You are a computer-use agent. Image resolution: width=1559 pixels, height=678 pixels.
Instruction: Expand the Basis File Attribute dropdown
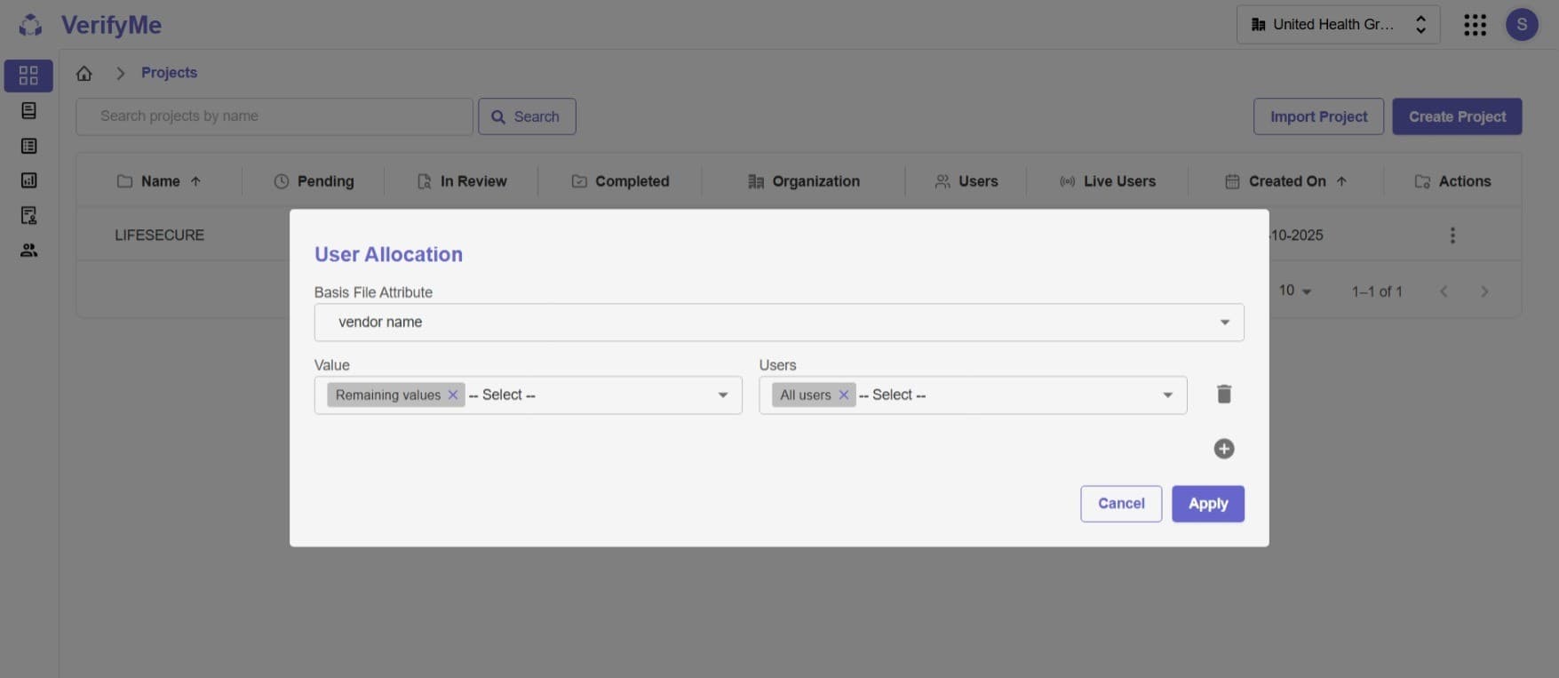(1224, 323)
